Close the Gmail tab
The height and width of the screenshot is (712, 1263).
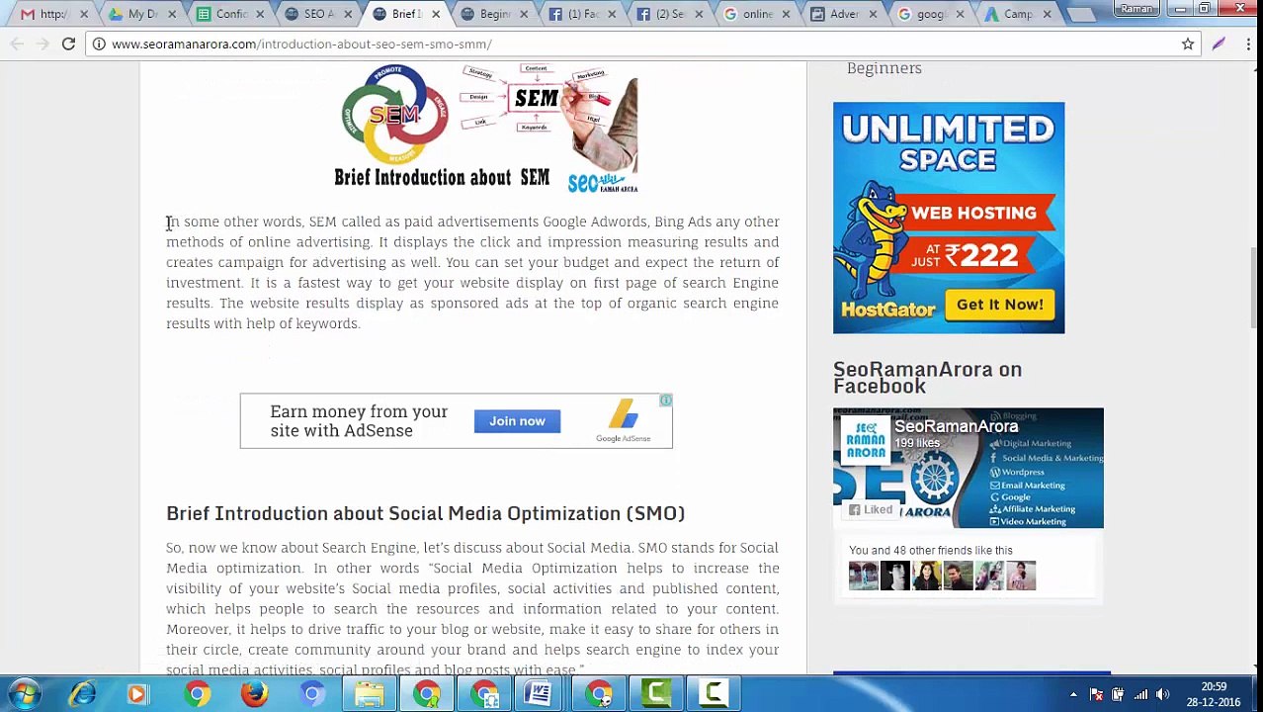click(84, 14)
